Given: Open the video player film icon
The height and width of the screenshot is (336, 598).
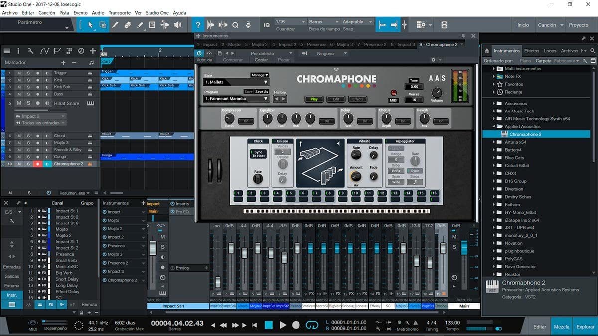Looking at the screenshot, I should pos(444,25).
